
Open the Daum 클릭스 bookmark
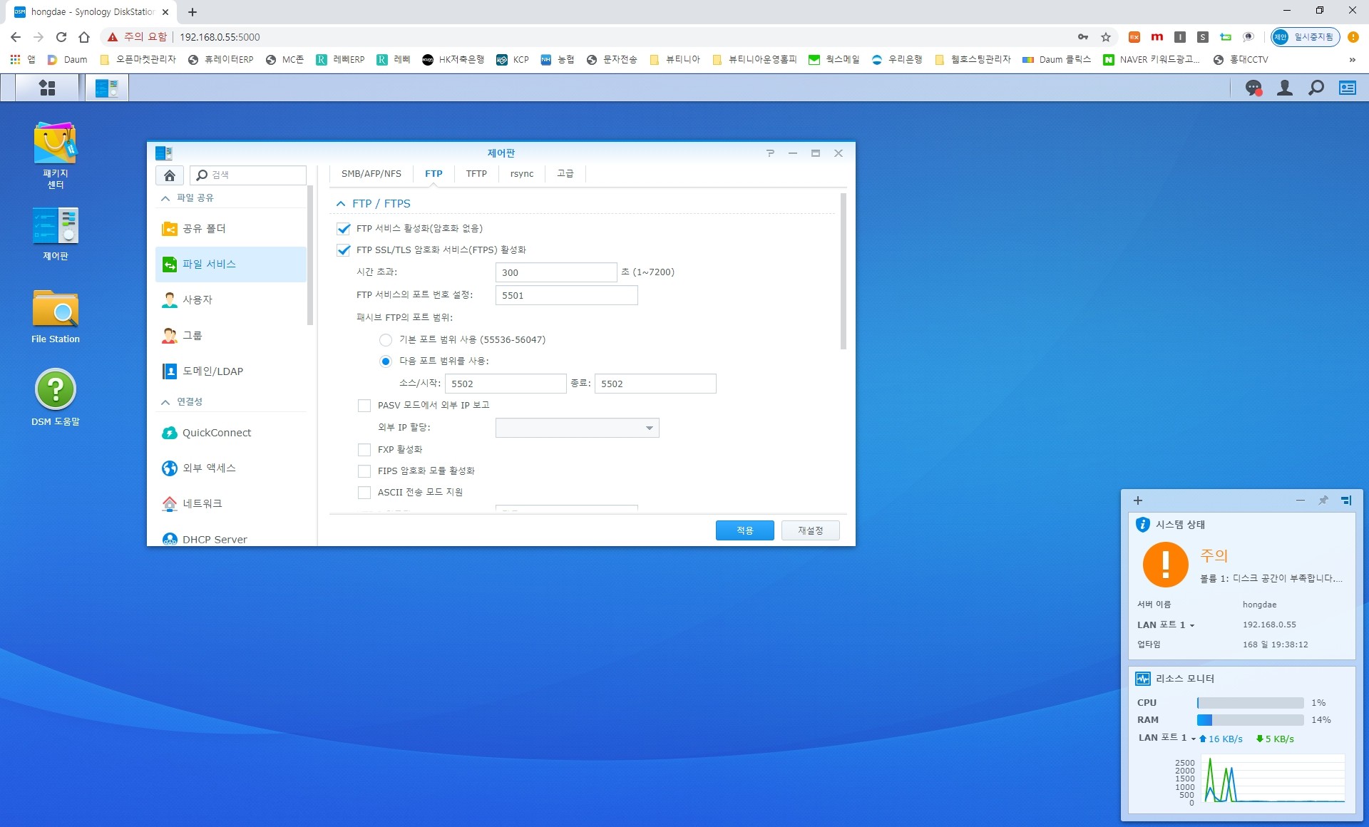[x=1057, y=60]
